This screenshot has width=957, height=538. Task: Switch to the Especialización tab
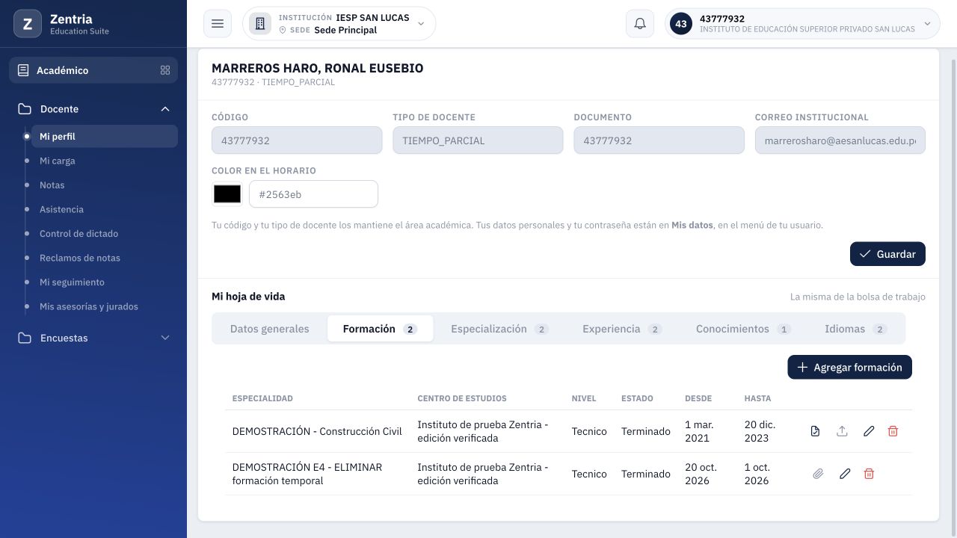coord(499,329)
